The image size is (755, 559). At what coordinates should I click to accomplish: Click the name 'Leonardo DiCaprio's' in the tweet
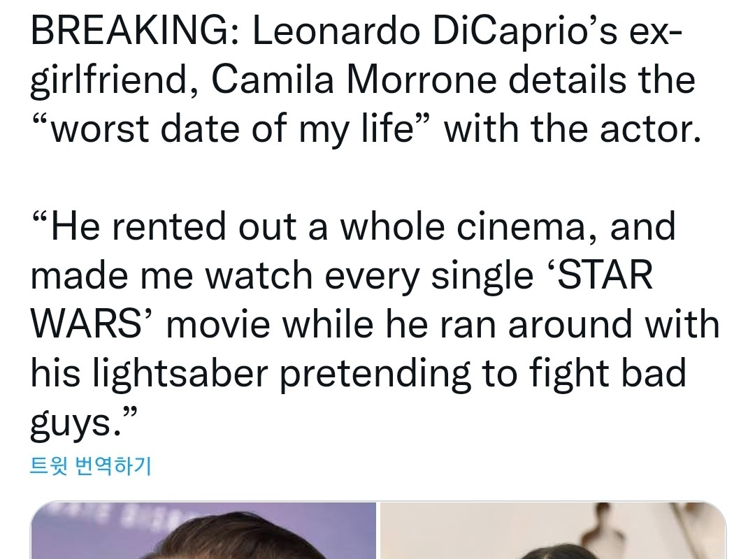pos(435,33)
